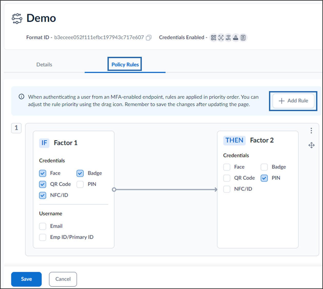Check Badge in Factor 2
Screen dimensions: 323x289
pos(264,167)
